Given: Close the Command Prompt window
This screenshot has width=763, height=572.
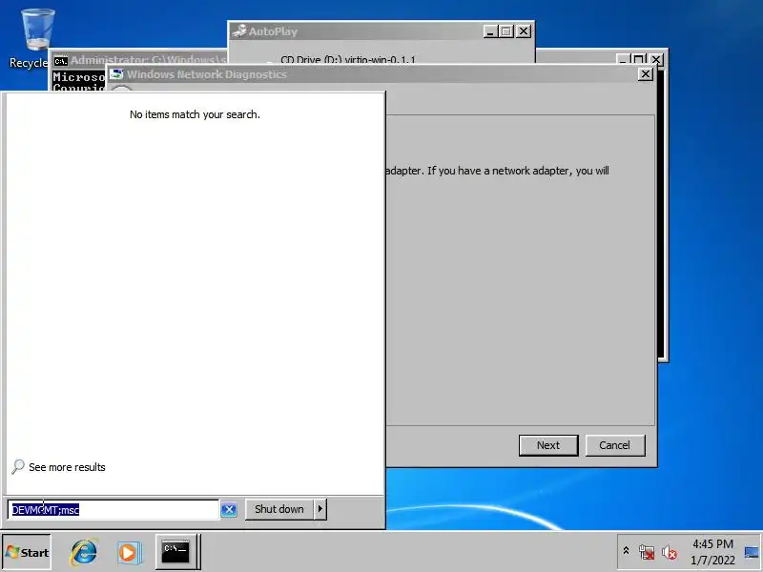Looking at the screenshot, I should pos(656,59).
